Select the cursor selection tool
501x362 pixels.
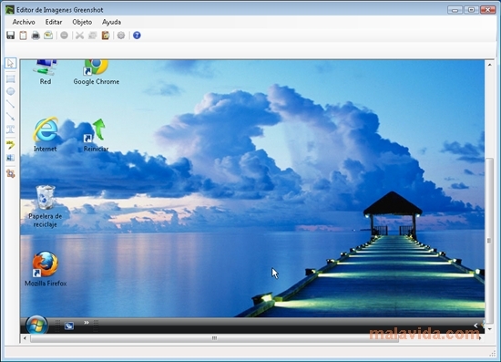coord(11,63)
